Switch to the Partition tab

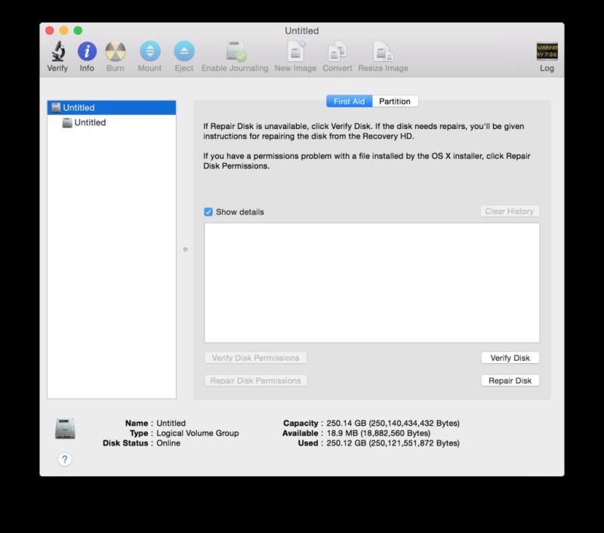coord(395,100)
